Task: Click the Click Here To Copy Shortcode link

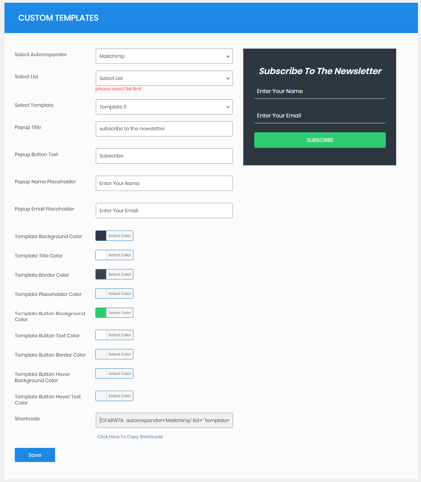Action: pyautogui.click(x=130, y=437)
